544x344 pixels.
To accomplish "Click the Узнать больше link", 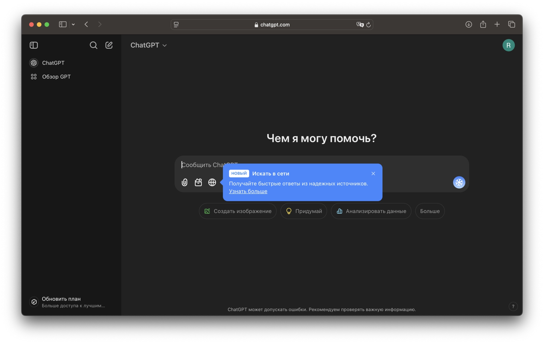I will pyautogui.click(x=248, y=191).
